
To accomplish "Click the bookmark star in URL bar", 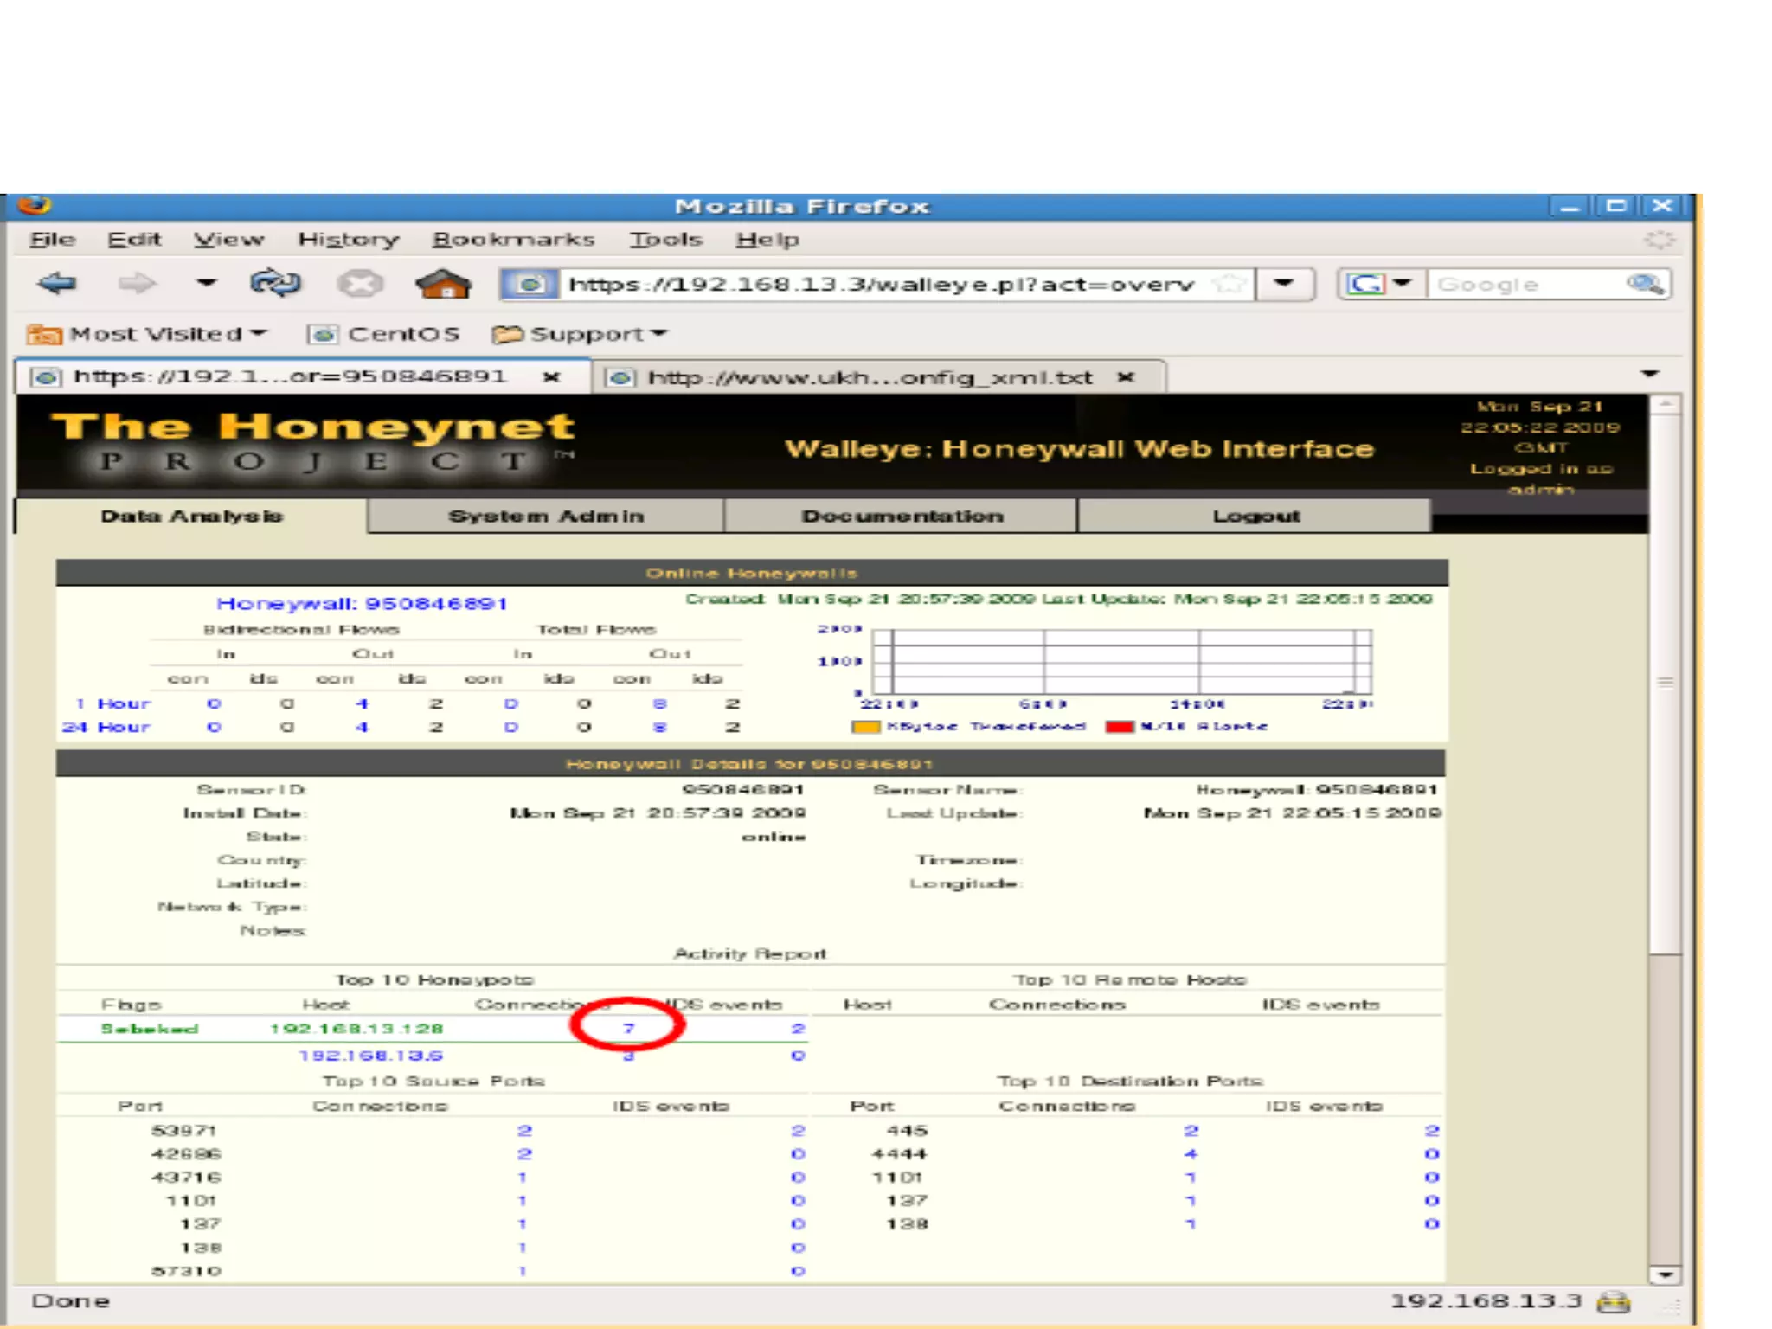I will tap(1229, 284).
